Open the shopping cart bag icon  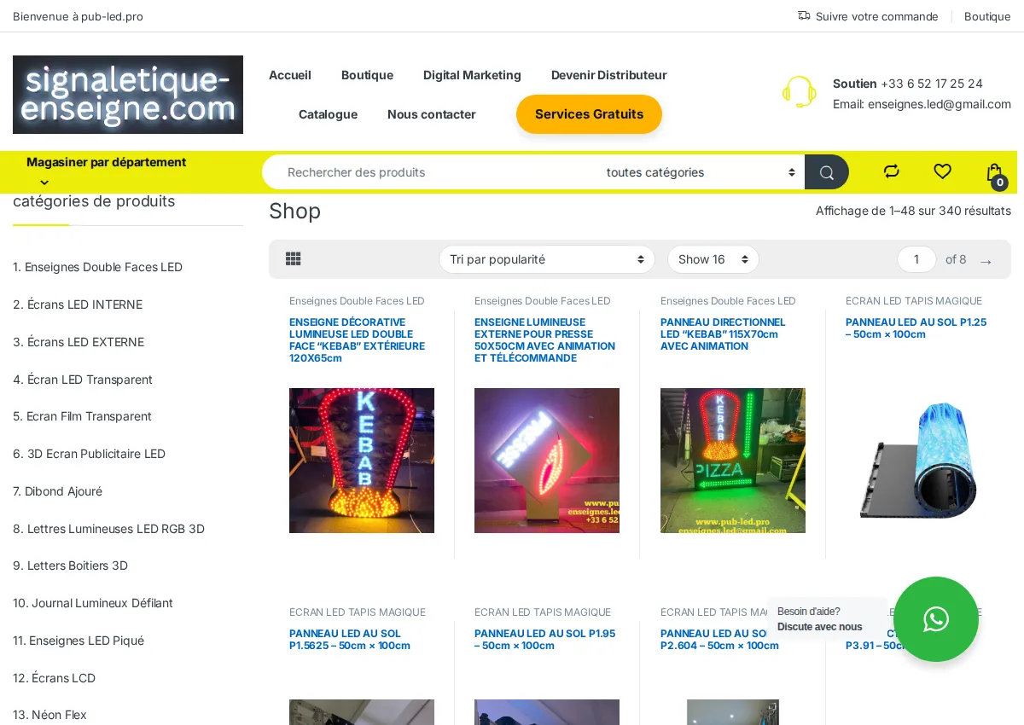(995, 173)
